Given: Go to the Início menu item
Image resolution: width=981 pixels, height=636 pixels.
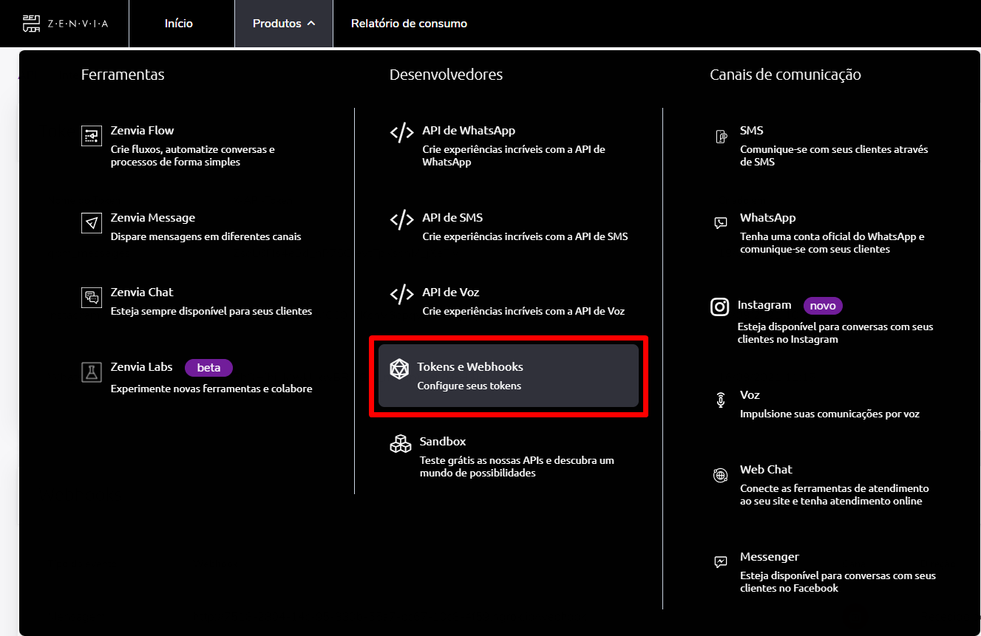Looking at the screenshot, I should (x=178, y=24).
